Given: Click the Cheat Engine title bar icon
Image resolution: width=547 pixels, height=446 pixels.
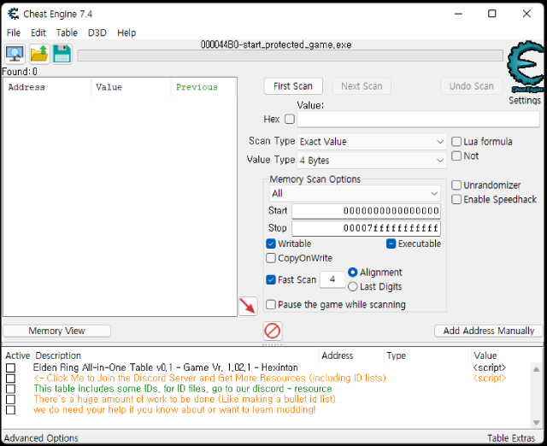Looking at the screenshot, I should point(14,14).
